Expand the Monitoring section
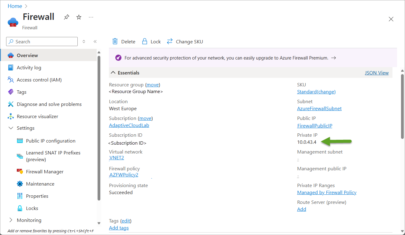The image size is (405, 235). coord(11,220)
